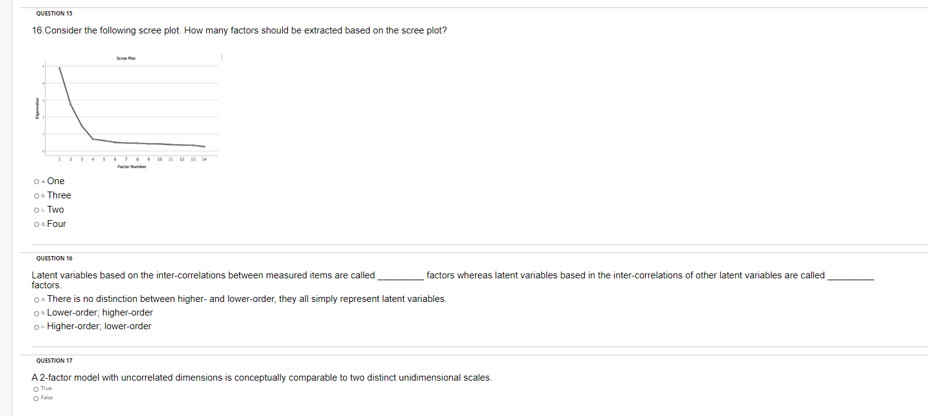Screen dimensions: 929x416
Task: Open the three-dot options menu beside the scree plot
Action: [x=221, y=57]
